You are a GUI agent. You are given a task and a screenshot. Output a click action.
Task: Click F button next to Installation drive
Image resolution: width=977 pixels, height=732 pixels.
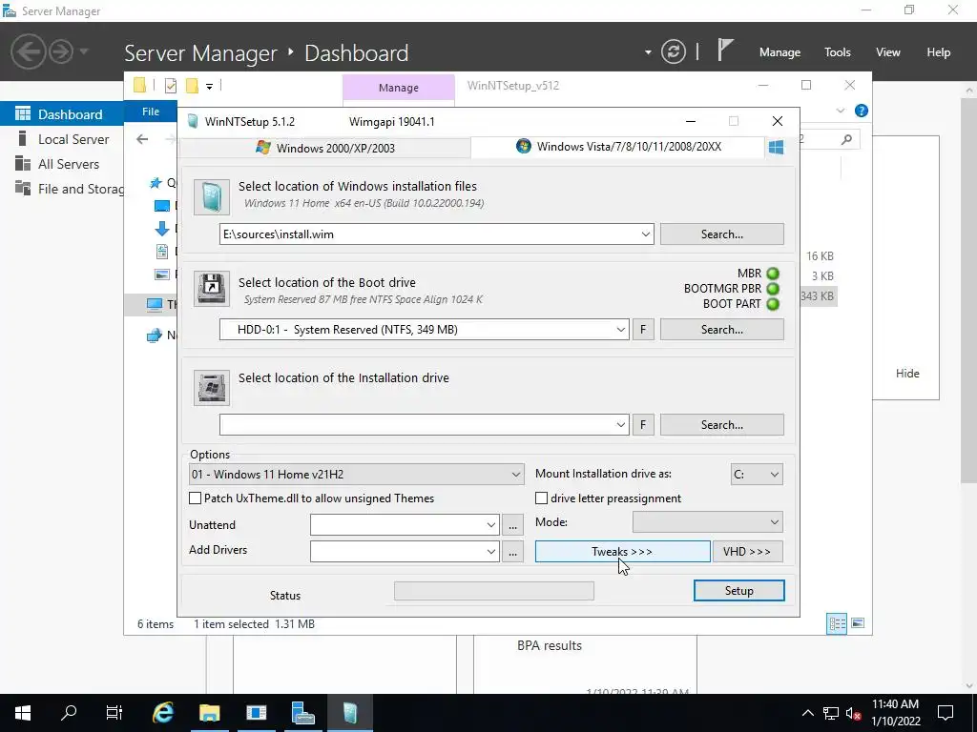643,424
